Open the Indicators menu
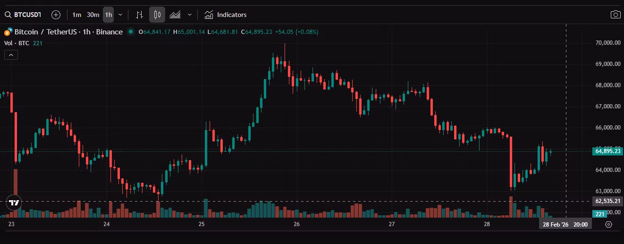 point(226,15)
